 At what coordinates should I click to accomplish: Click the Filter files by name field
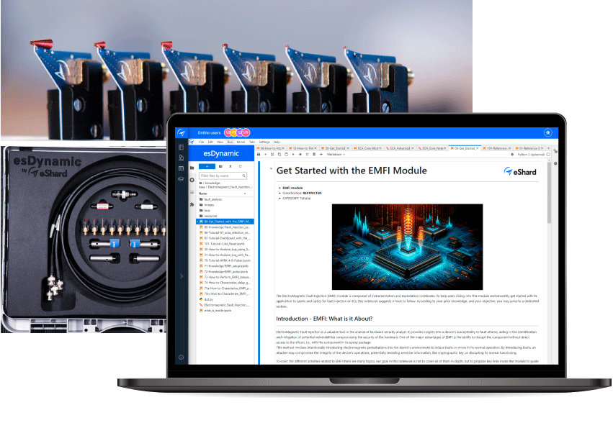pos(225,175)
